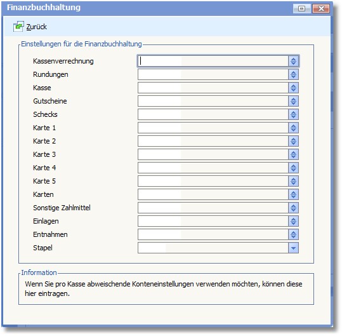Open the Kasse account lookup arrows

coord(293,88)
